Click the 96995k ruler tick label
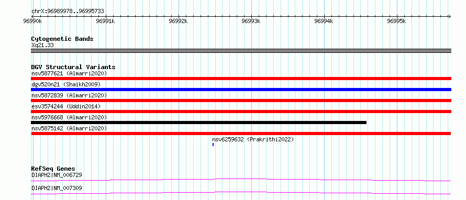The height and width of the screenshot is (200, 466). [397, 21]
